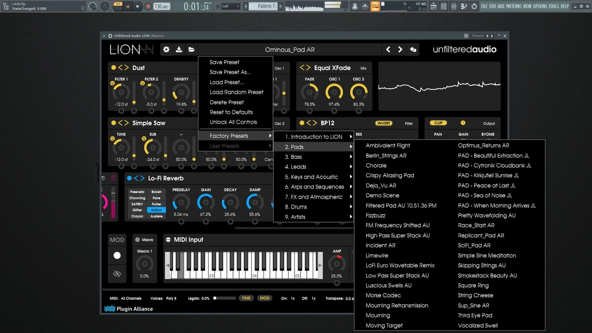Click modulation slot under DENSITY knob
The image size is (592, 333).
(181, 111)
